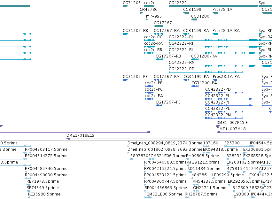Click transcript CG31205-RB

[135, 31]
